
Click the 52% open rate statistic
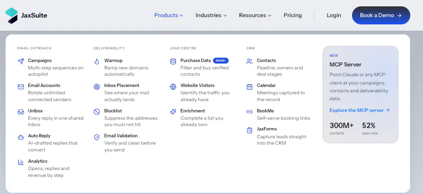click(x=370, y=128)
